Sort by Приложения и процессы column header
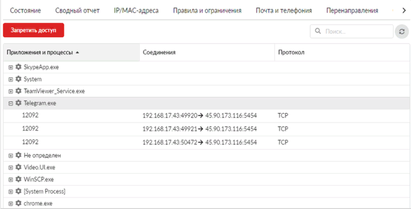 click(x=40, y=52)
